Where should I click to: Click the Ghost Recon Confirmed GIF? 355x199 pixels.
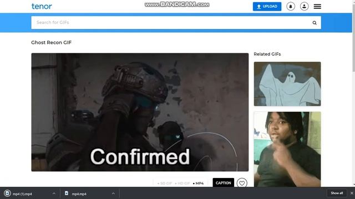140,112
